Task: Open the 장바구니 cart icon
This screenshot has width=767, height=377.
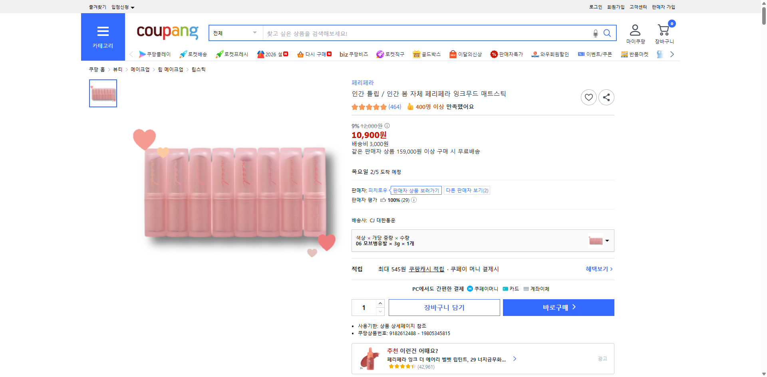Action: pos(664,30)
